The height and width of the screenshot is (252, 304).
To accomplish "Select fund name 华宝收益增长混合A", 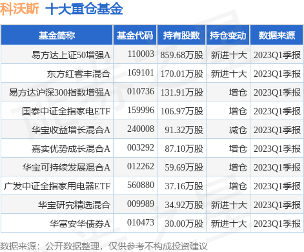I will (71, 130).
